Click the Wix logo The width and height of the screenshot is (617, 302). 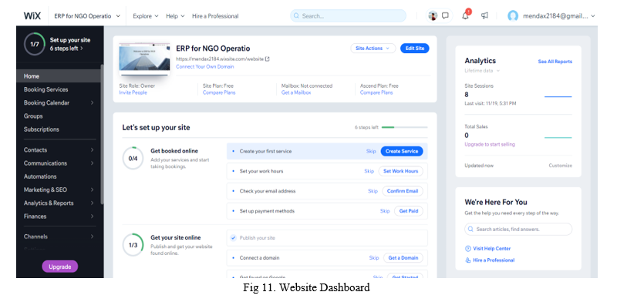click(x=32, y=16)
